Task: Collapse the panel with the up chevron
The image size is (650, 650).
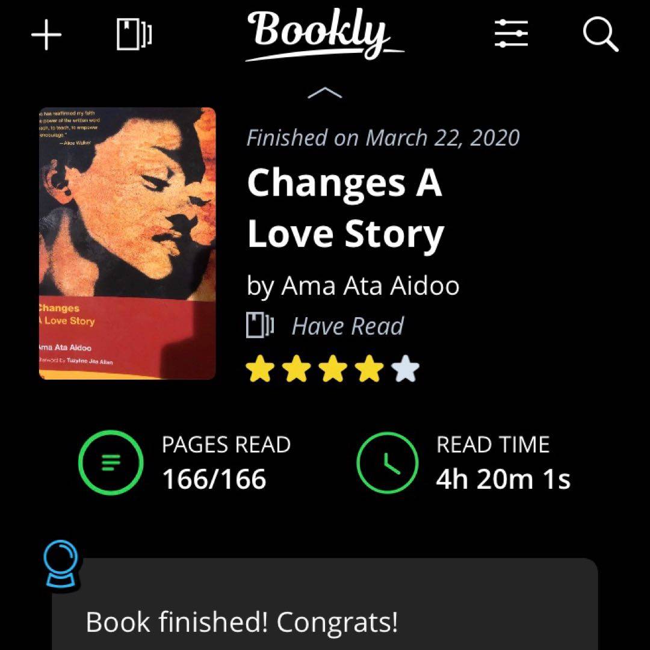Action: (325, 93)
